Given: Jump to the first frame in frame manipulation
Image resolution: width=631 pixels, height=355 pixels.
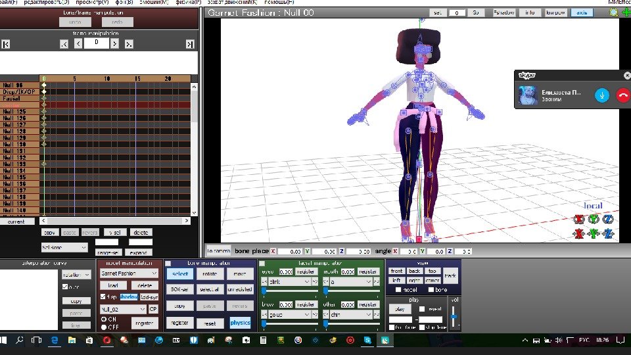Looking at the screenshot, I should click(x=6, y=44).
